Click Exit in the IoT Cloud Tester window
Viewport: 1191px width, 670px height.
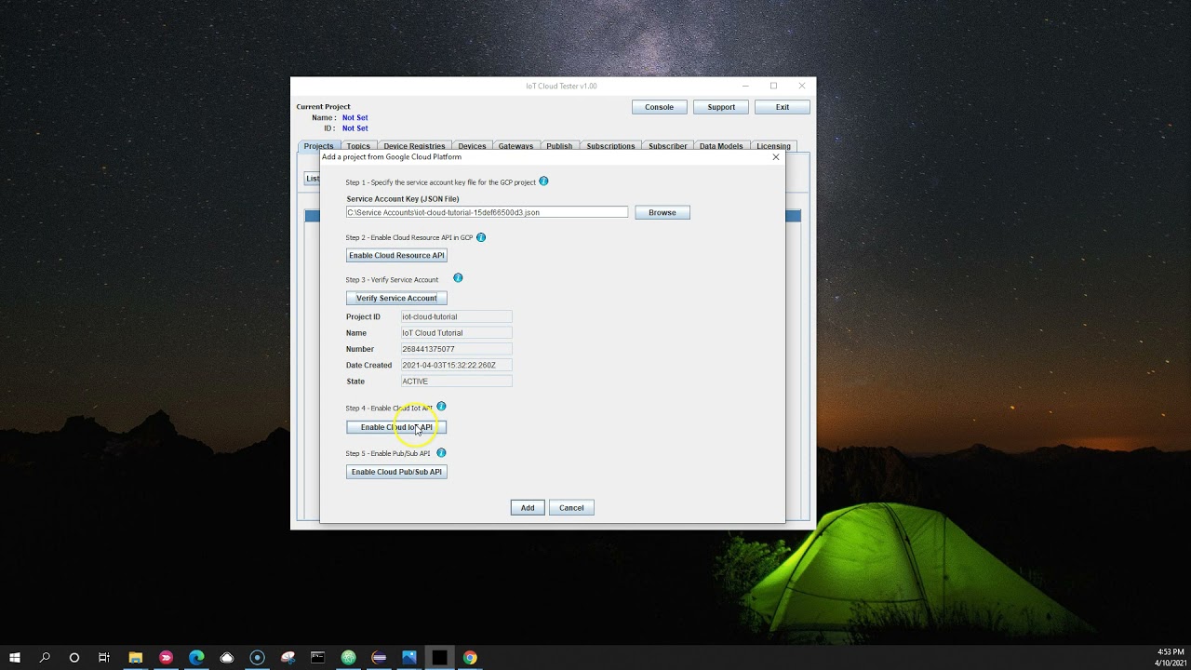point(783,107)
